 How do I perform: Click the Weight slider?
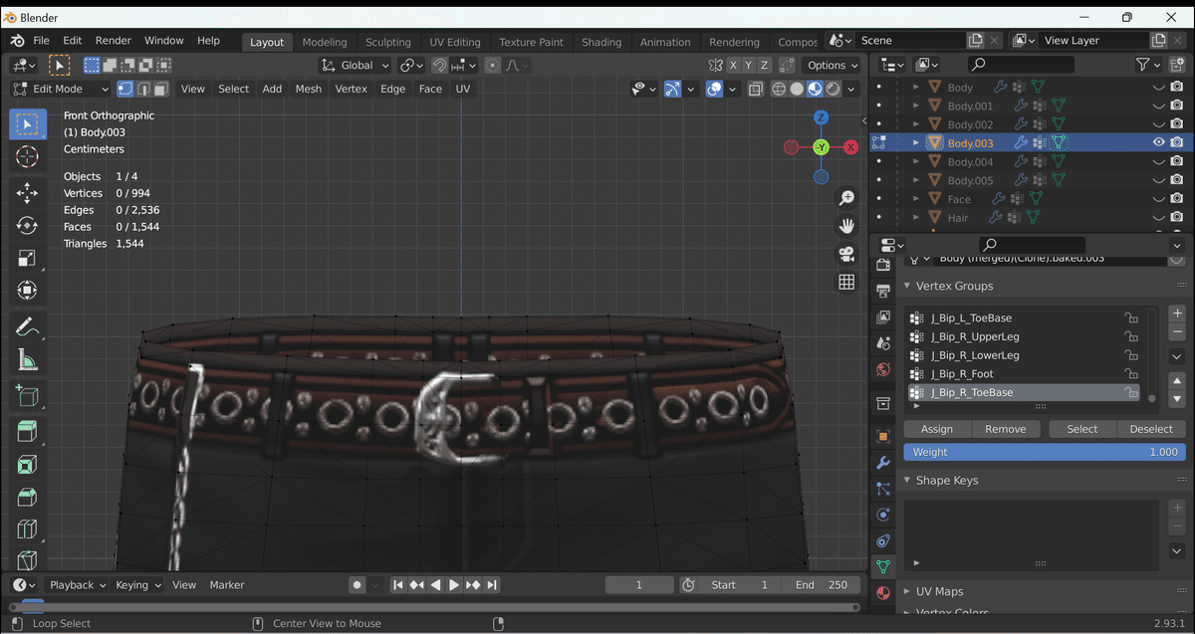1045,452
